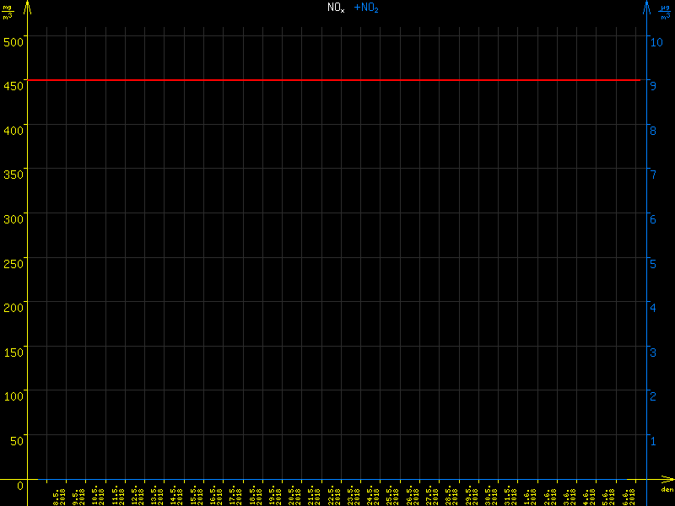Select the 20.5.2018 date label
Screen dimensions: 675x506
pyautogui.click(x=294, y=495)
